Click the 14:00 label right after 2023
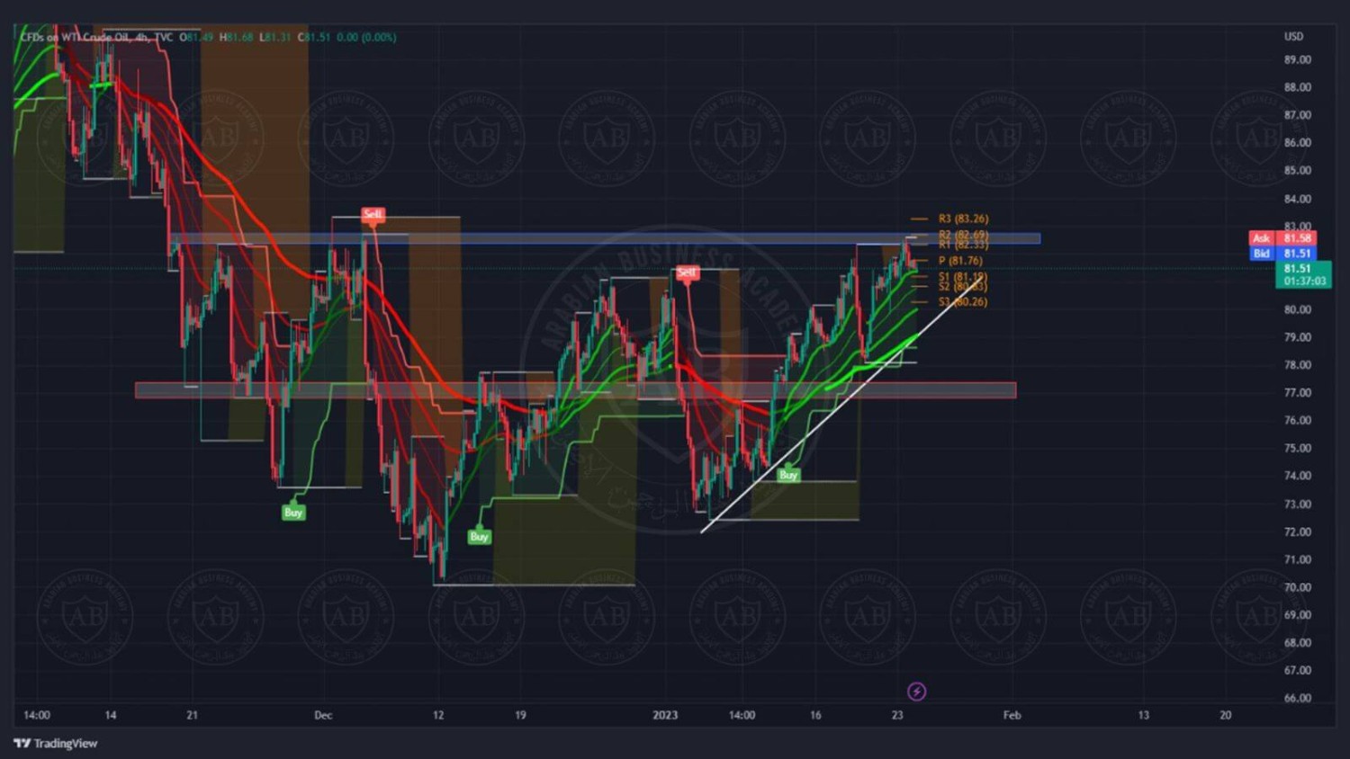Screen dimensions: 1350x759 742,716
